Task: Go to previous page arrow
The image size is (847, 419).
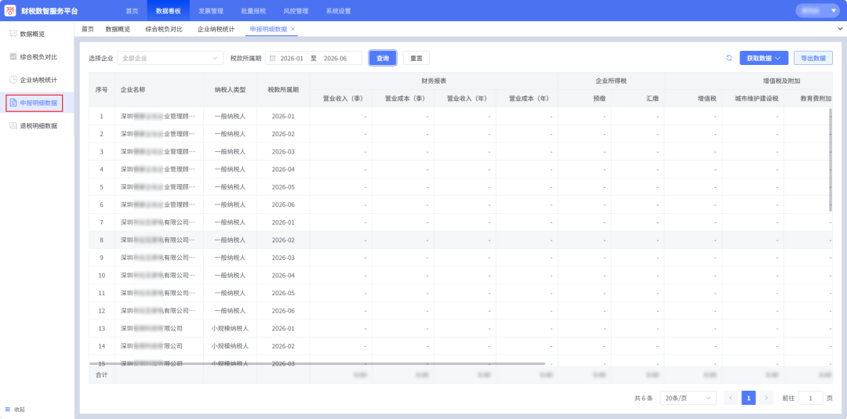Action: pyautogui.click(x=731, y=398)
